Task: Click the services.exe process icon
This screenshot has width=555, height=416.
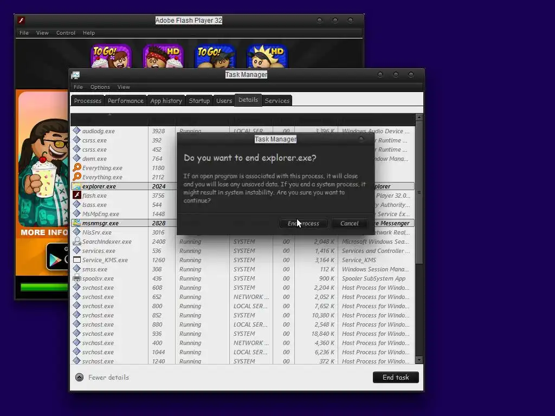Action: pyautogui.click(x=76, y=250)
